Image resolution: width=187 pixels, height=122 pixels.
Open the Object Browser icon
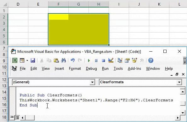(x=134, y=60)
